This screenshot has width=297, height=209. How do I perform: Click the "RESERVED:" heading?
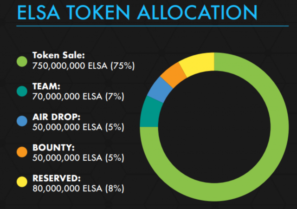pos(58,178)
